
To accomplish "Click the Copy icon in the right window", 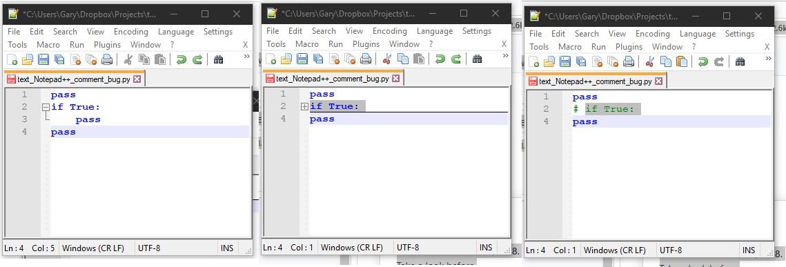I will click(x=666, y=61).
